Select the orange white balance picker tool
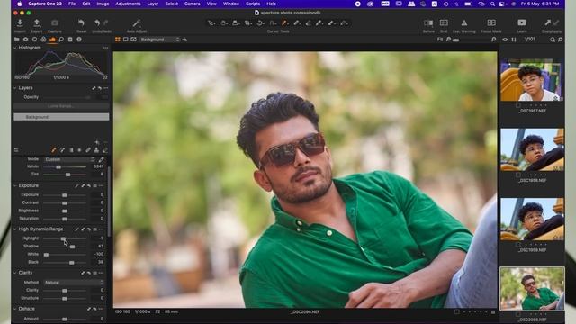 tap(284, 23)
